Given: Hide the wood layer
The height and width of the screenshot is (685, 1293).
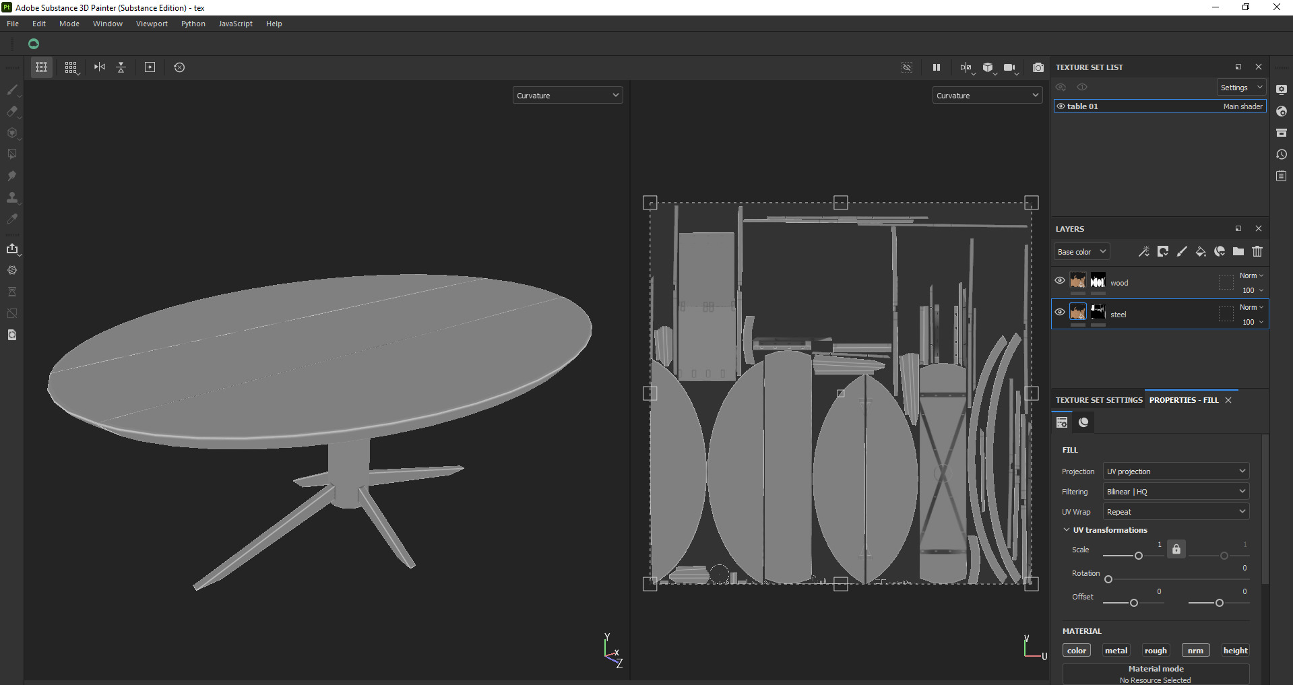Looking at the screenshot, I should click(1060, 280).
